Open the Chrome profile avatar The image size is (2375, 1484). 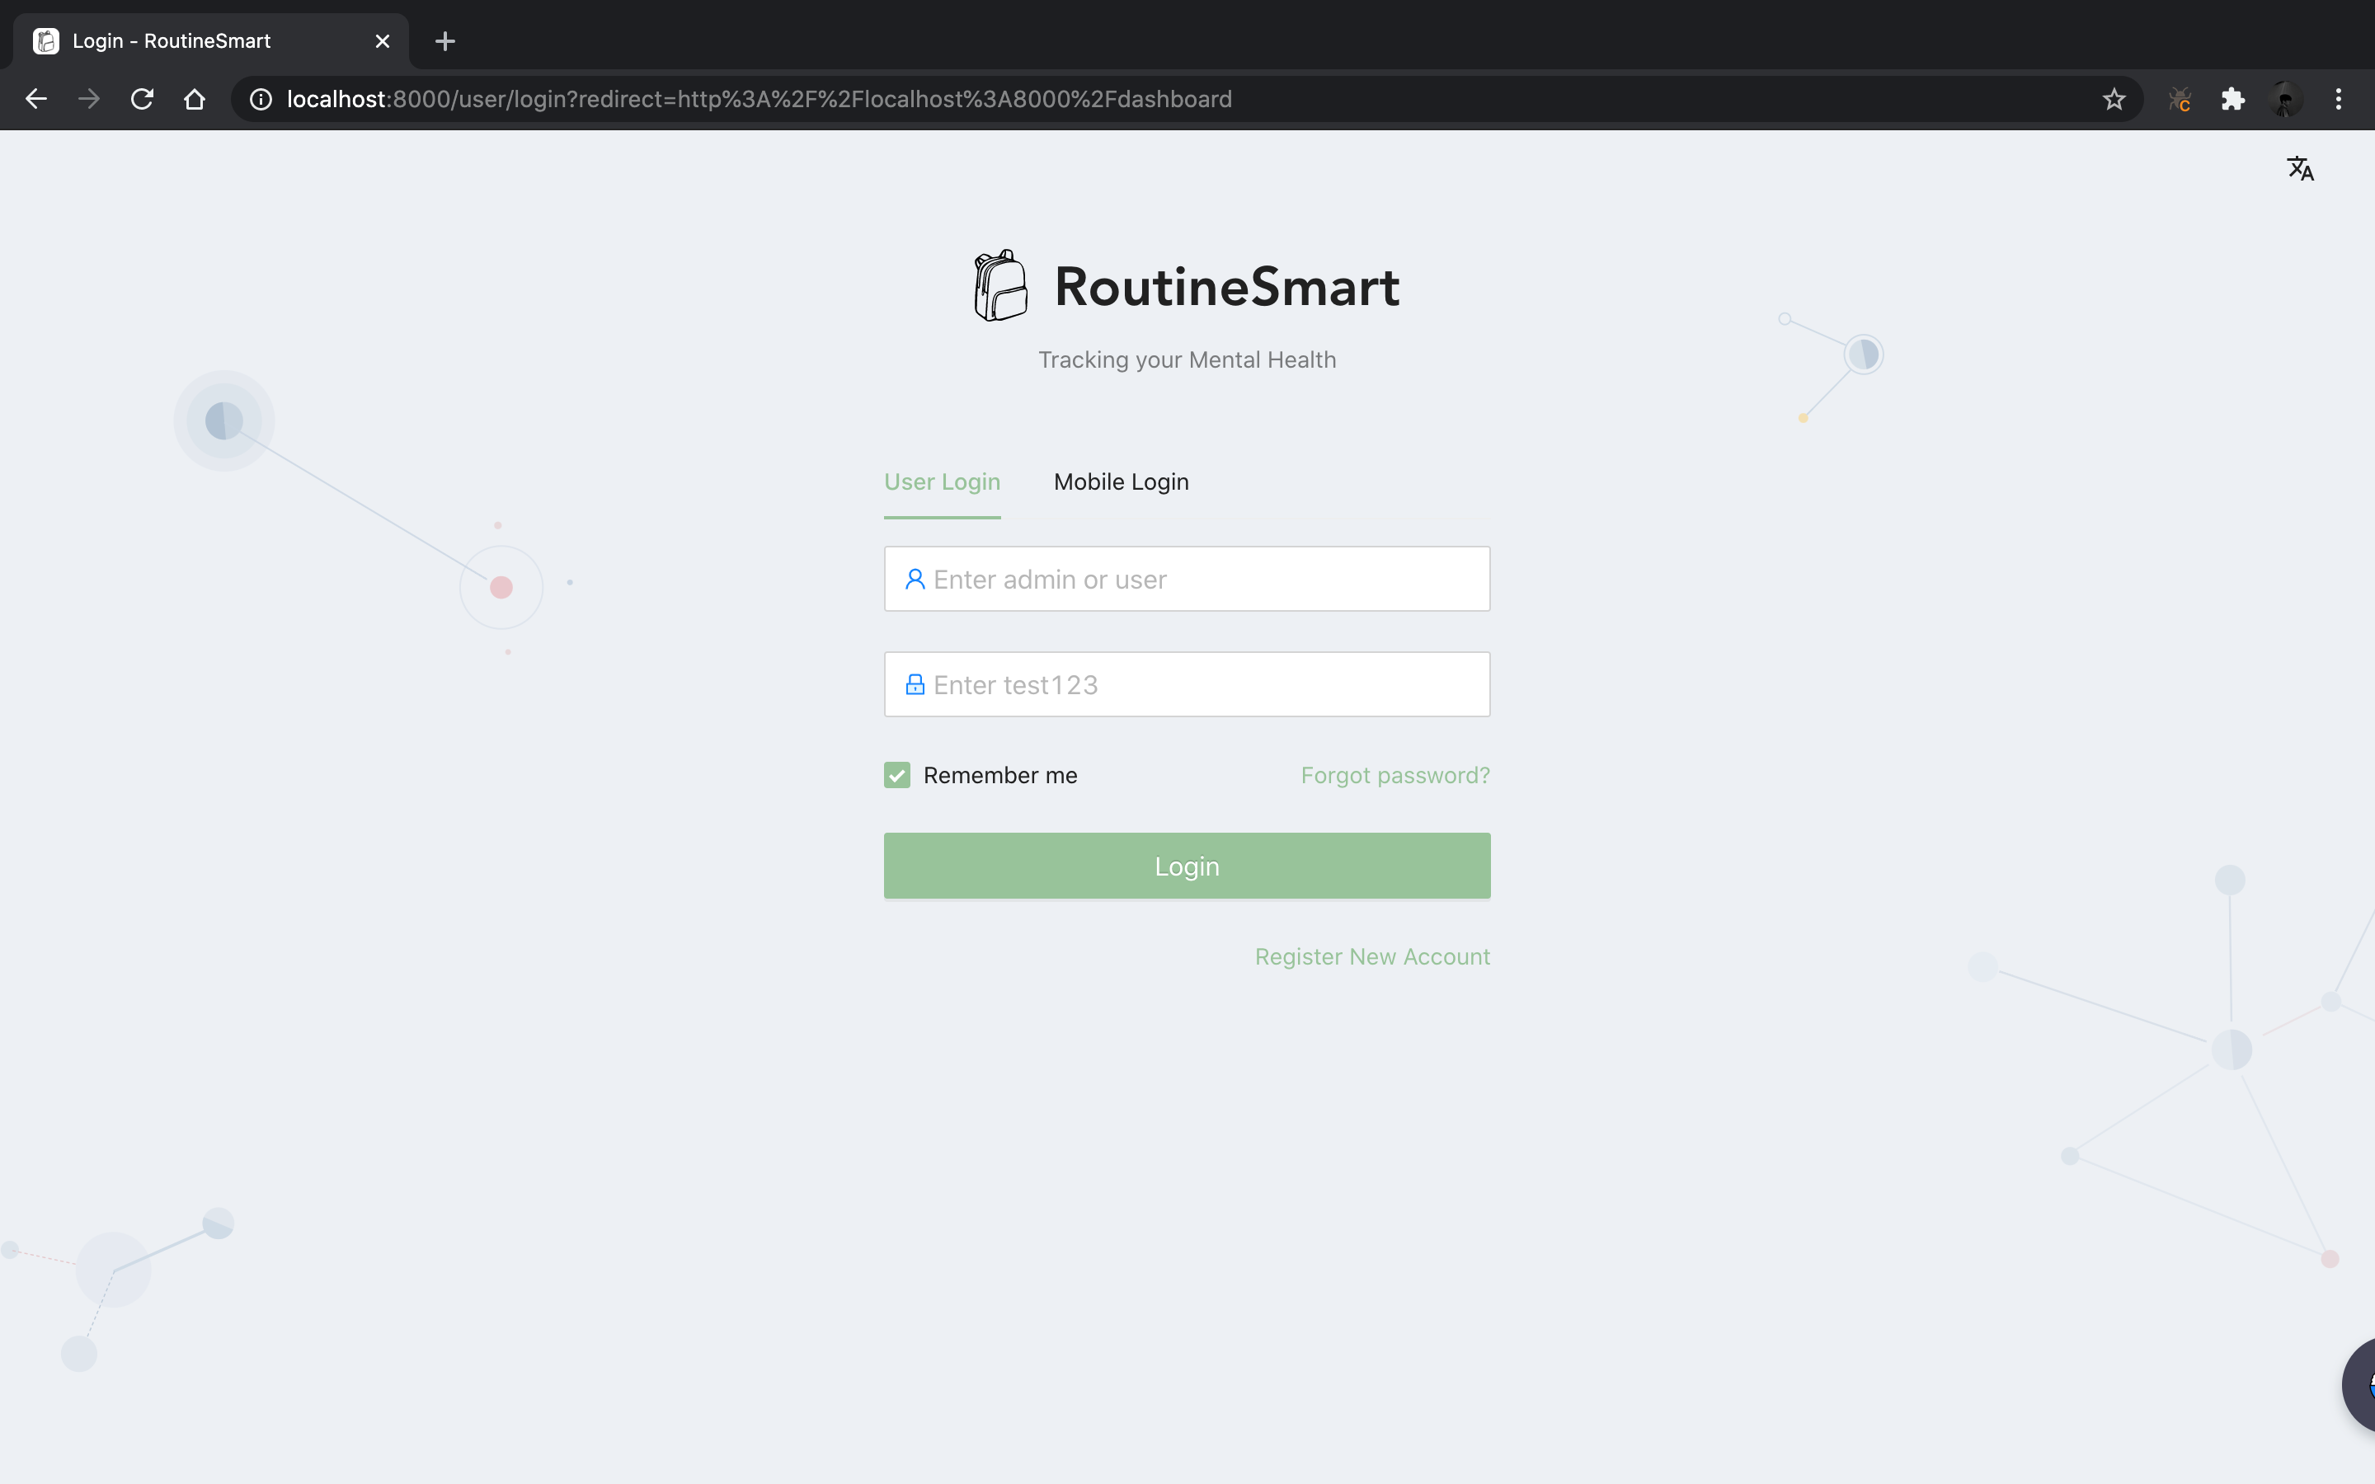pyautogui.click(x=2286, y=99)
